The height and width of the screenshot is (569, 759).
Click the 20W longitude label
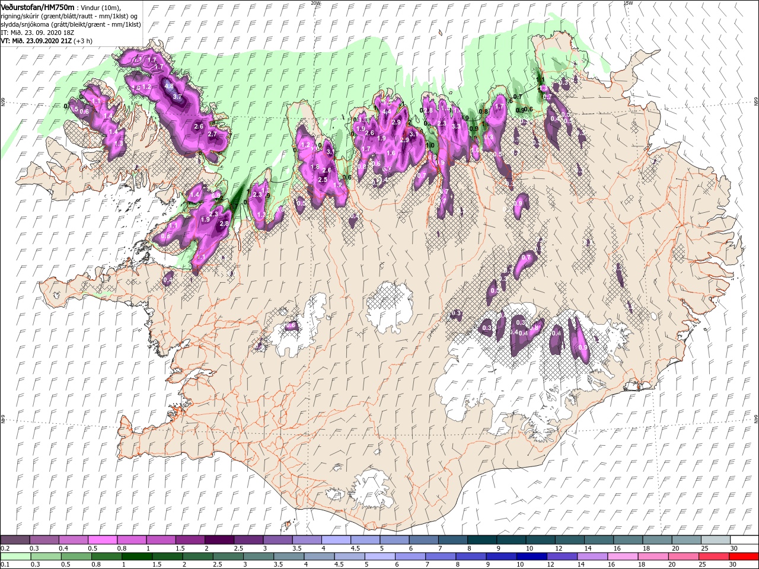coord(316,3)
